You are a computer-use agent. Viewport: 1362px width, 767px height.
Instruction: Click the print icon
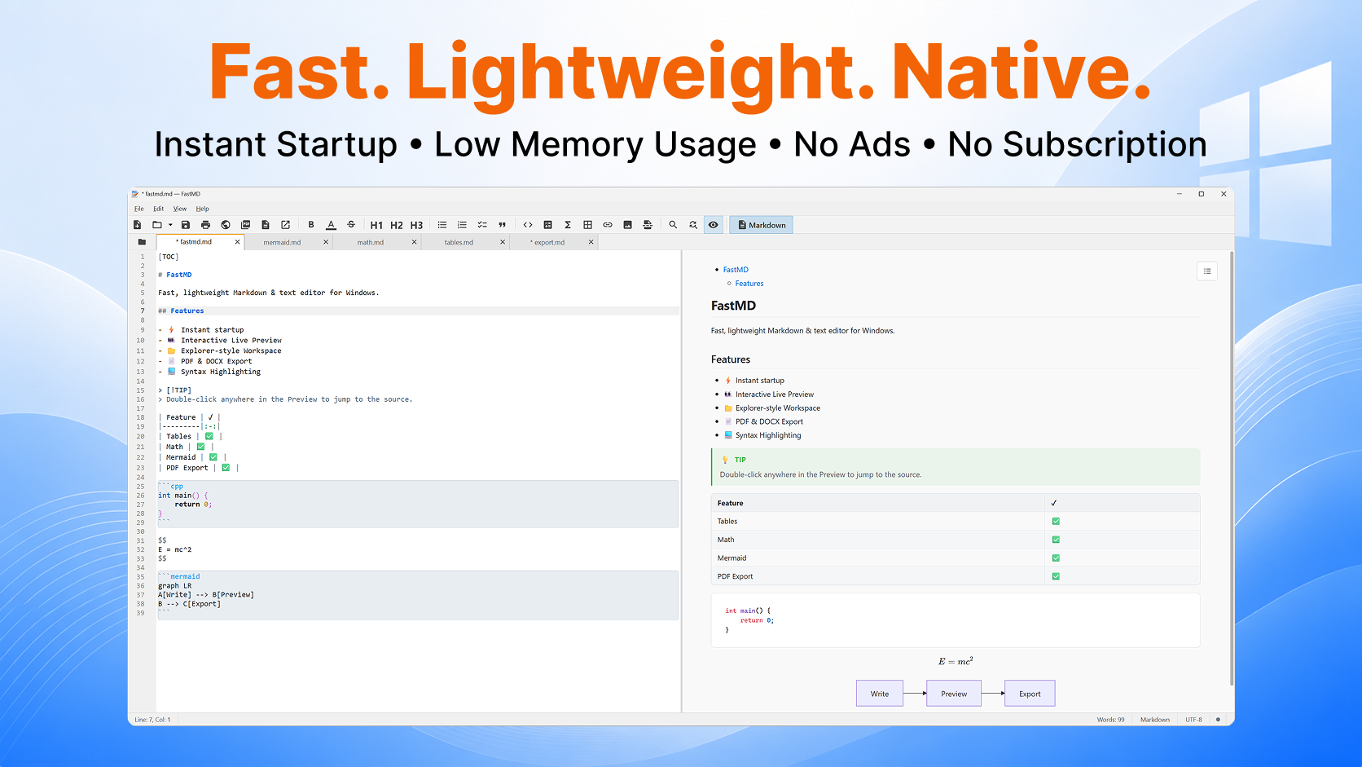click(205, 225)
